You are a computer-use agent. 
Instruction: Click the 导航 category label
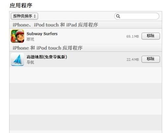point(30,62)
